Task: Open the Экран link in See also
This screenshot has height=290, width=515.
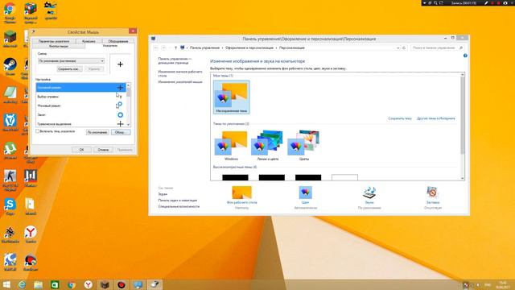Action: point(163,194)
